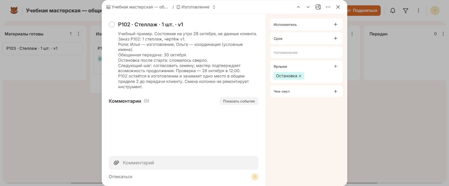
Task: Click the Поделиться share button
Action: 362,10
